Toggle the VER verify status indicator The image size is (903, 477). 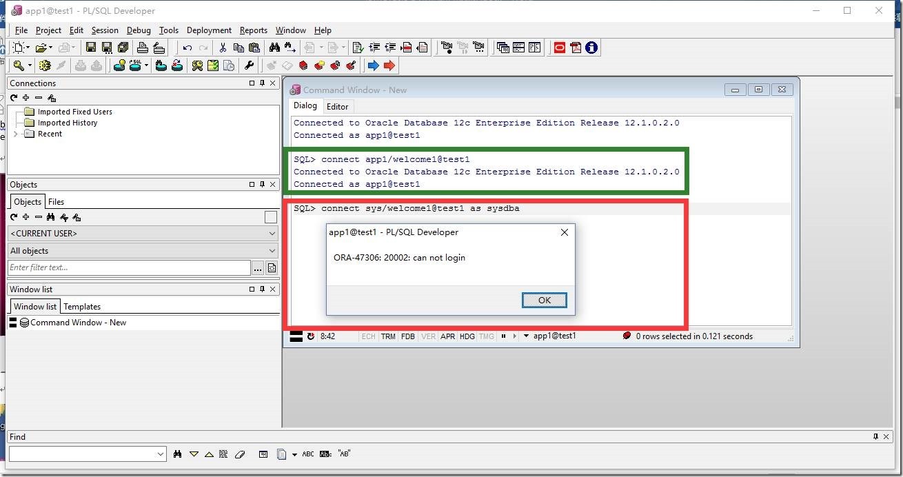pos(428,336)
